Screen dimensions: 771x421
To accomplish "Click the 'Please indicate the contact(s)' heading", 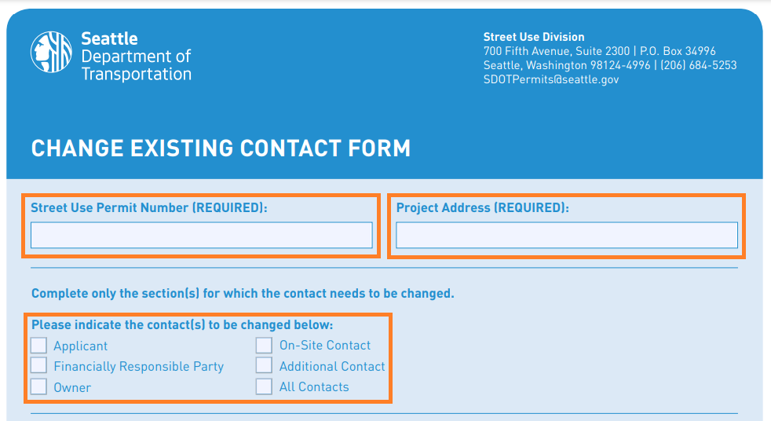I will 182,324.
